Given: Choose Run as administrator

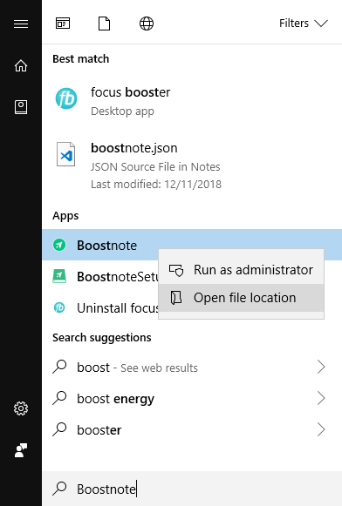Looking at the screenshot, I should (x=241, y=270).
